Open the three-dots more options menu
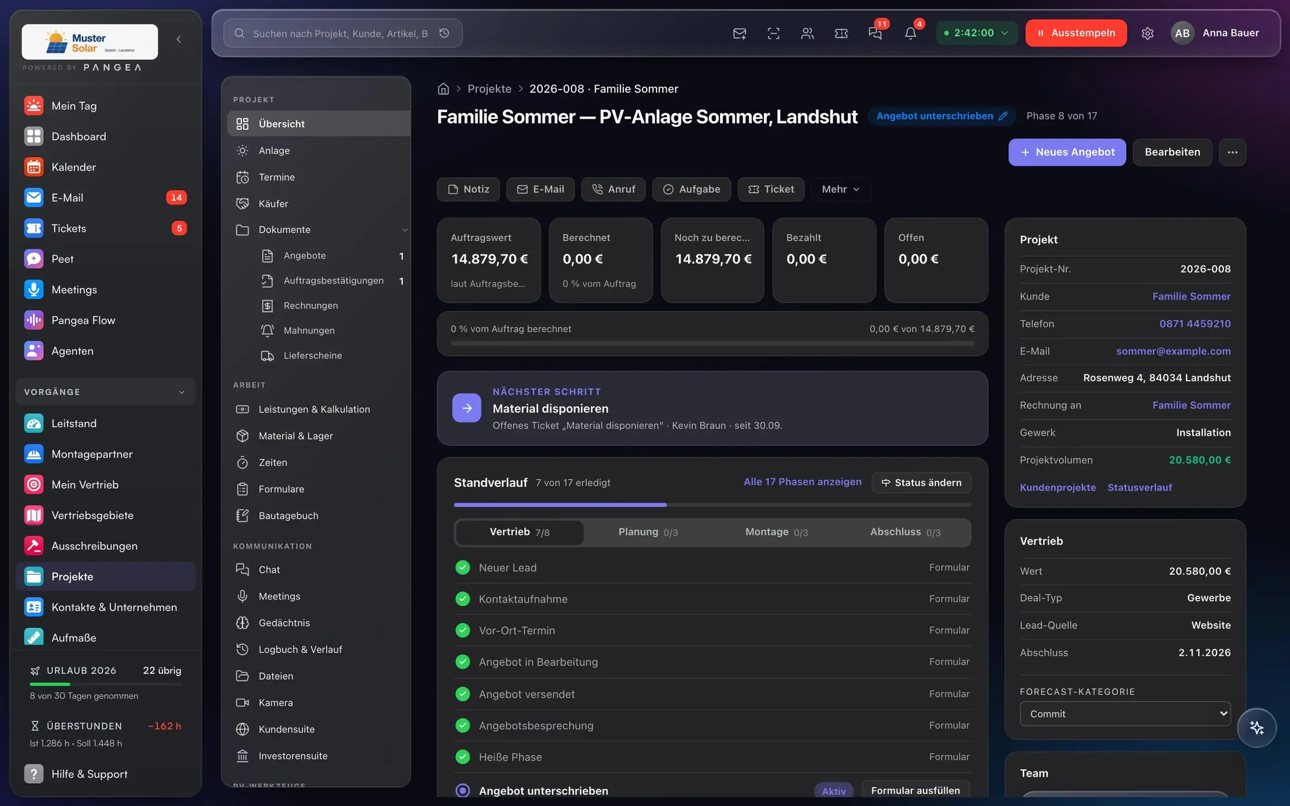This screenshot has height=806, width=1290. click(x=1232, y=152)
